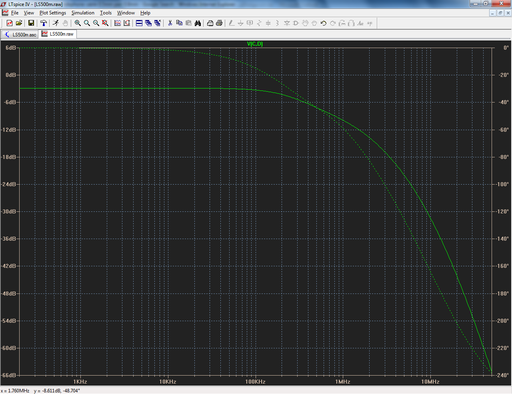This screenshot has height=394, width=512.
Task: Zoom in using the plus magnifier icon
Action: (x=78, y=23)
